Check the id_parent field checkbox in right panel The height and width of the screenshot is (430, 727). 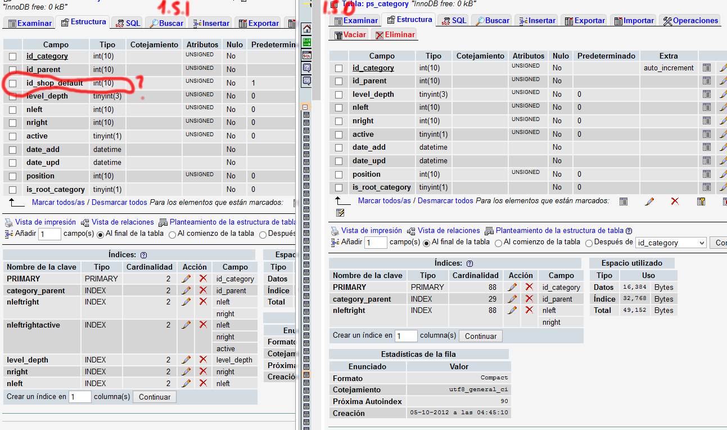pos(338,81)
